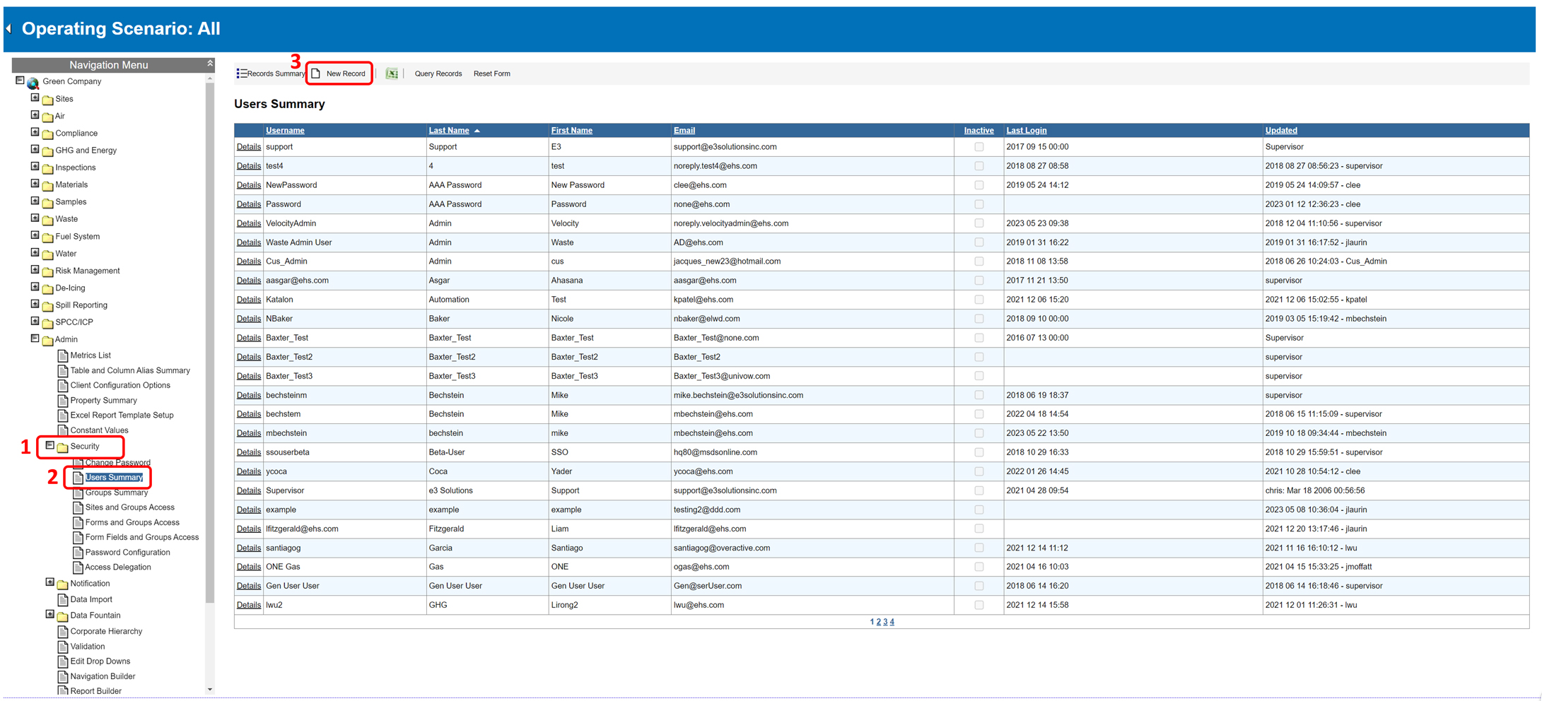Collapse the Green Company tree root

20,81
